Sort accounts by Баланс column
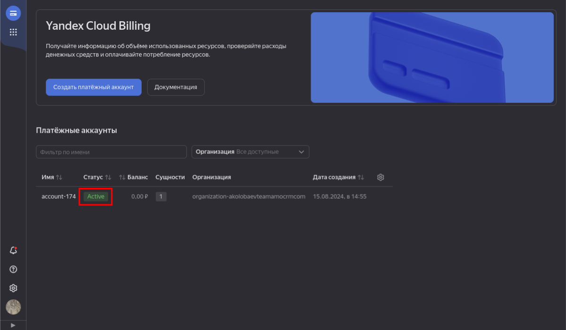 click(x=134, y=177)
